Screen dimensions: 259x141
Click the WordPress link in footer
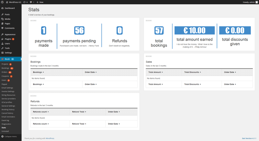tap(50, 138)
